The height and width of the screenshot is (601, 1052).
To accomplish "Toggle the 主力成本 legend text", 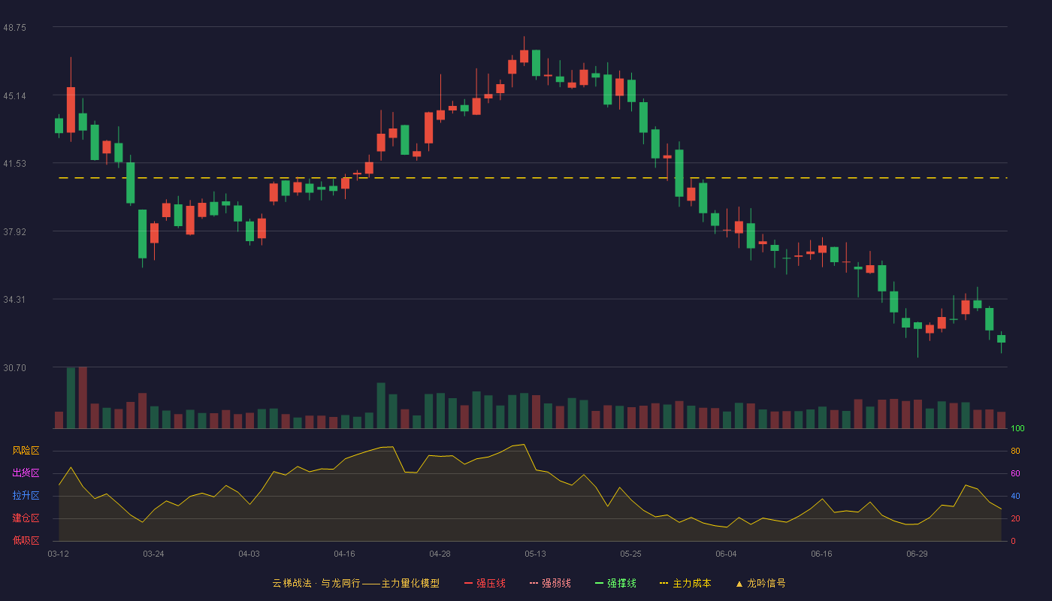I will click(x=692, y=584).
